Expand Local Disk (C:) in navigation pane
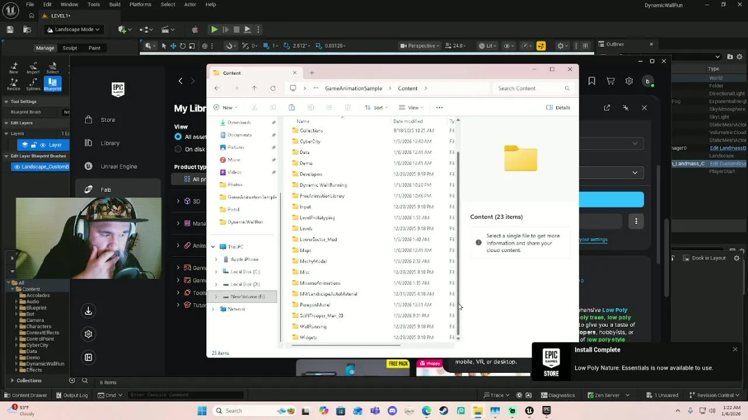This screenshot has height=420, width=748. (x=216, y=272)
